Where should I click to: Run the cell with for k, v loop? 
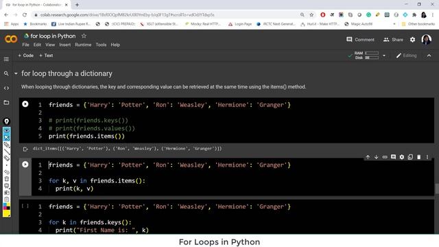pos(25,165)
